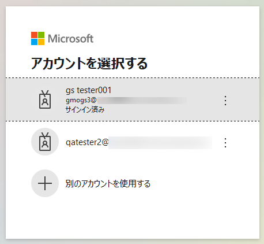Screen dimensions: 264x244
Task: Choose 別のアカウントを使用する option
Action: pos(108,183)
